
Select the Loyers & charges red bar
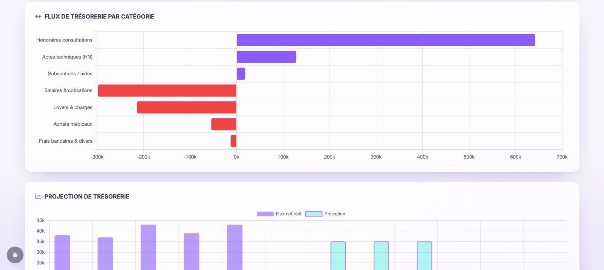coord(187,107)
